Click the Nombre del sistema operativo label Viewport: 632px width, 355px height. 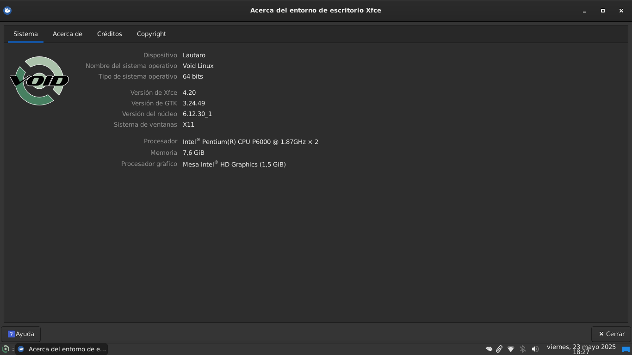[x=131, y=66]
